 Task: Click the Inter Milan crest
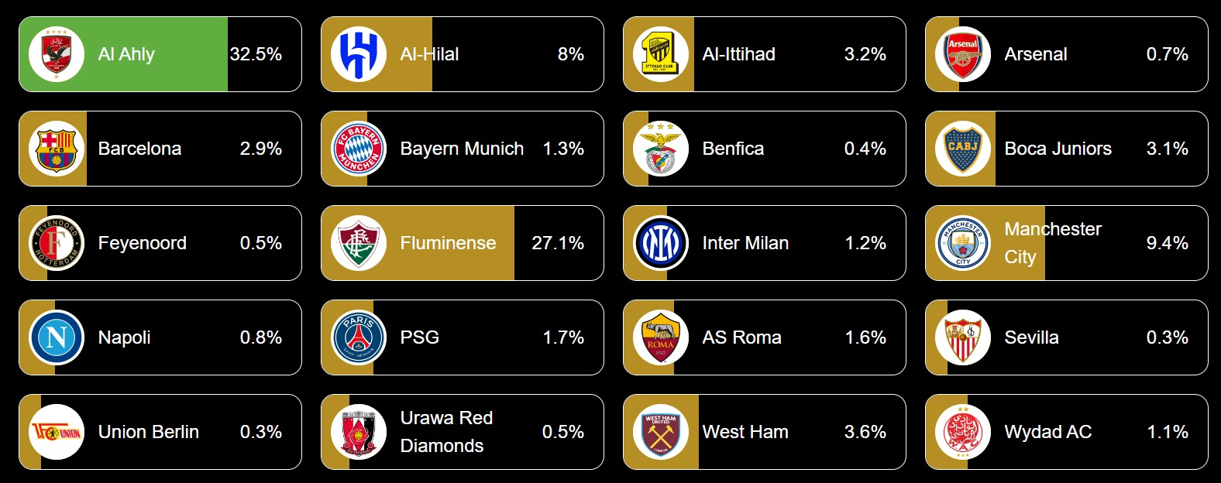tap(661, 243)
